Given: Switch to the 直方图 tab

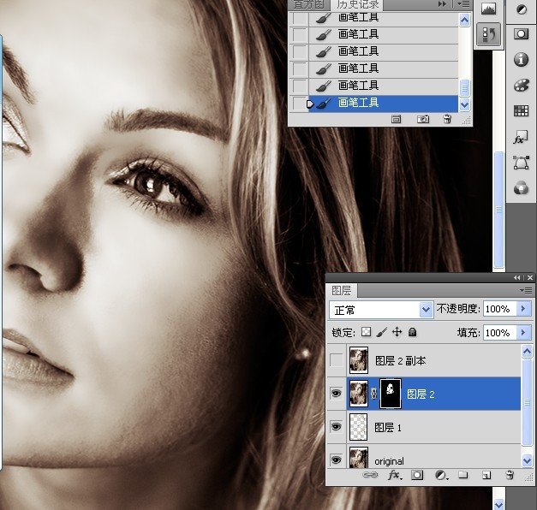Looking at the screenshot, I should [x=308, y=4].
